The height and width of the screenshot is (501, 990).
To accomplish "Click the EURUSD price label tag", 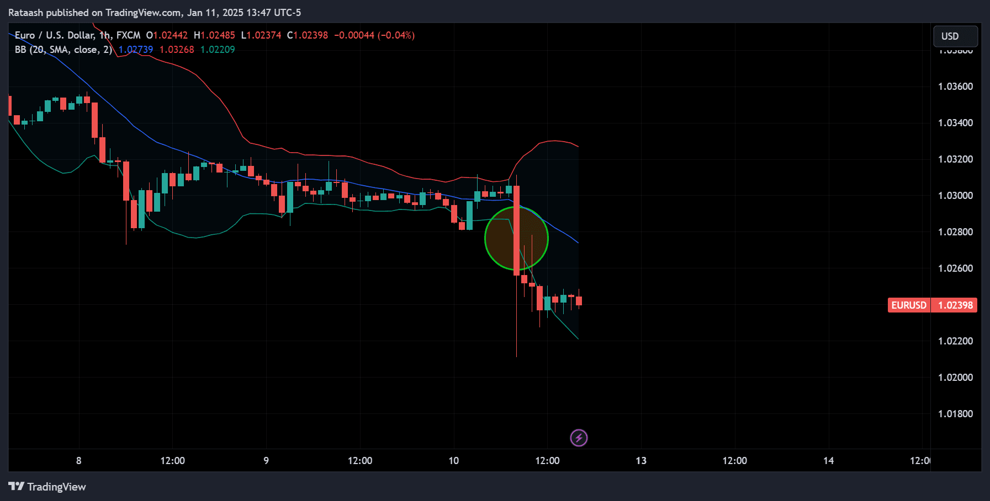I will coord(909,305).
